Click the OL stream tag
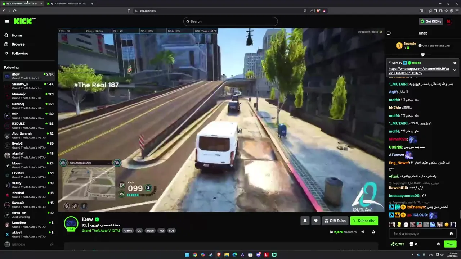This screenshot has width=461, height=259. tap(139, 231)
